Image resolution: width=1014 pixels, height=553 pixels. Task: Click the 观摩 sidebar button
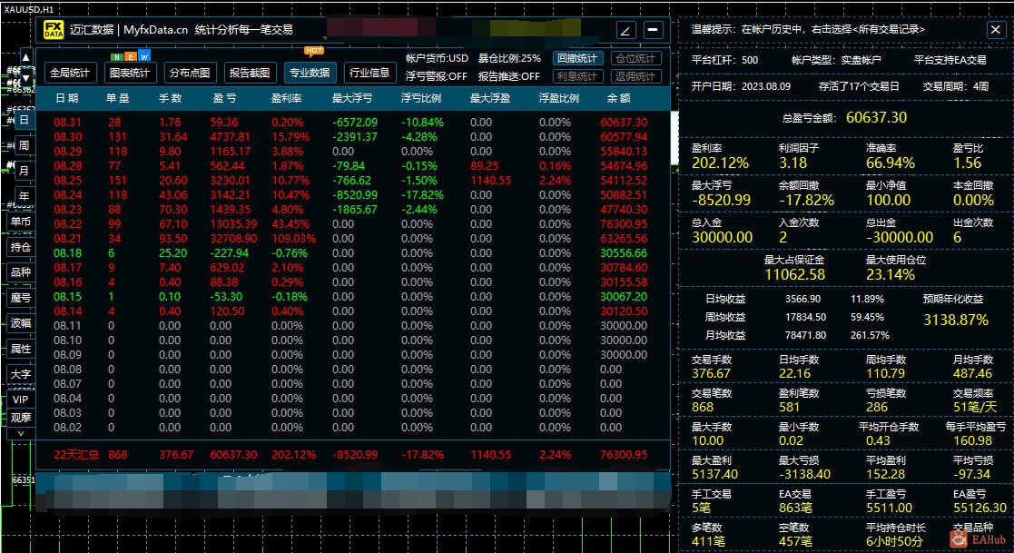tap(21, 417)
